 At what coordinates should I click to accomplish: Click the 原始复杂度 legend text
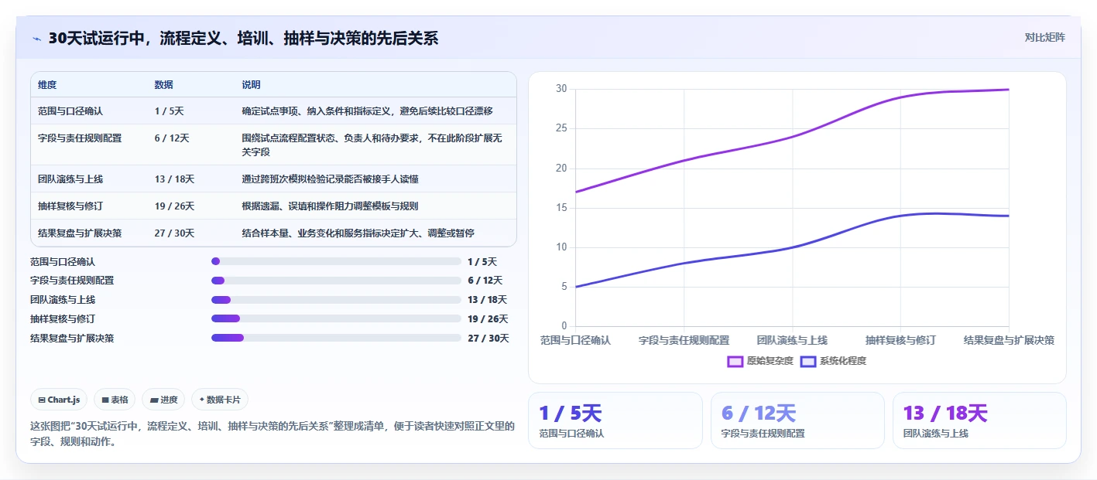pos(770,361)
